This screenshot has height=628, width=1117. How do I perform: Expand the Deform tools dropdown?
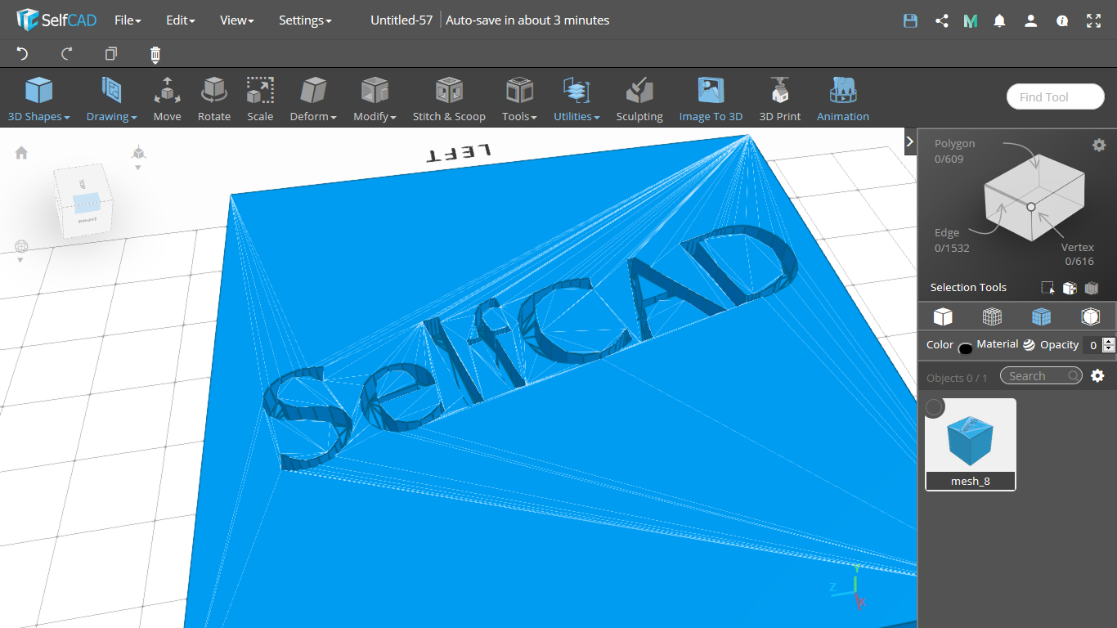click(313, 99)
